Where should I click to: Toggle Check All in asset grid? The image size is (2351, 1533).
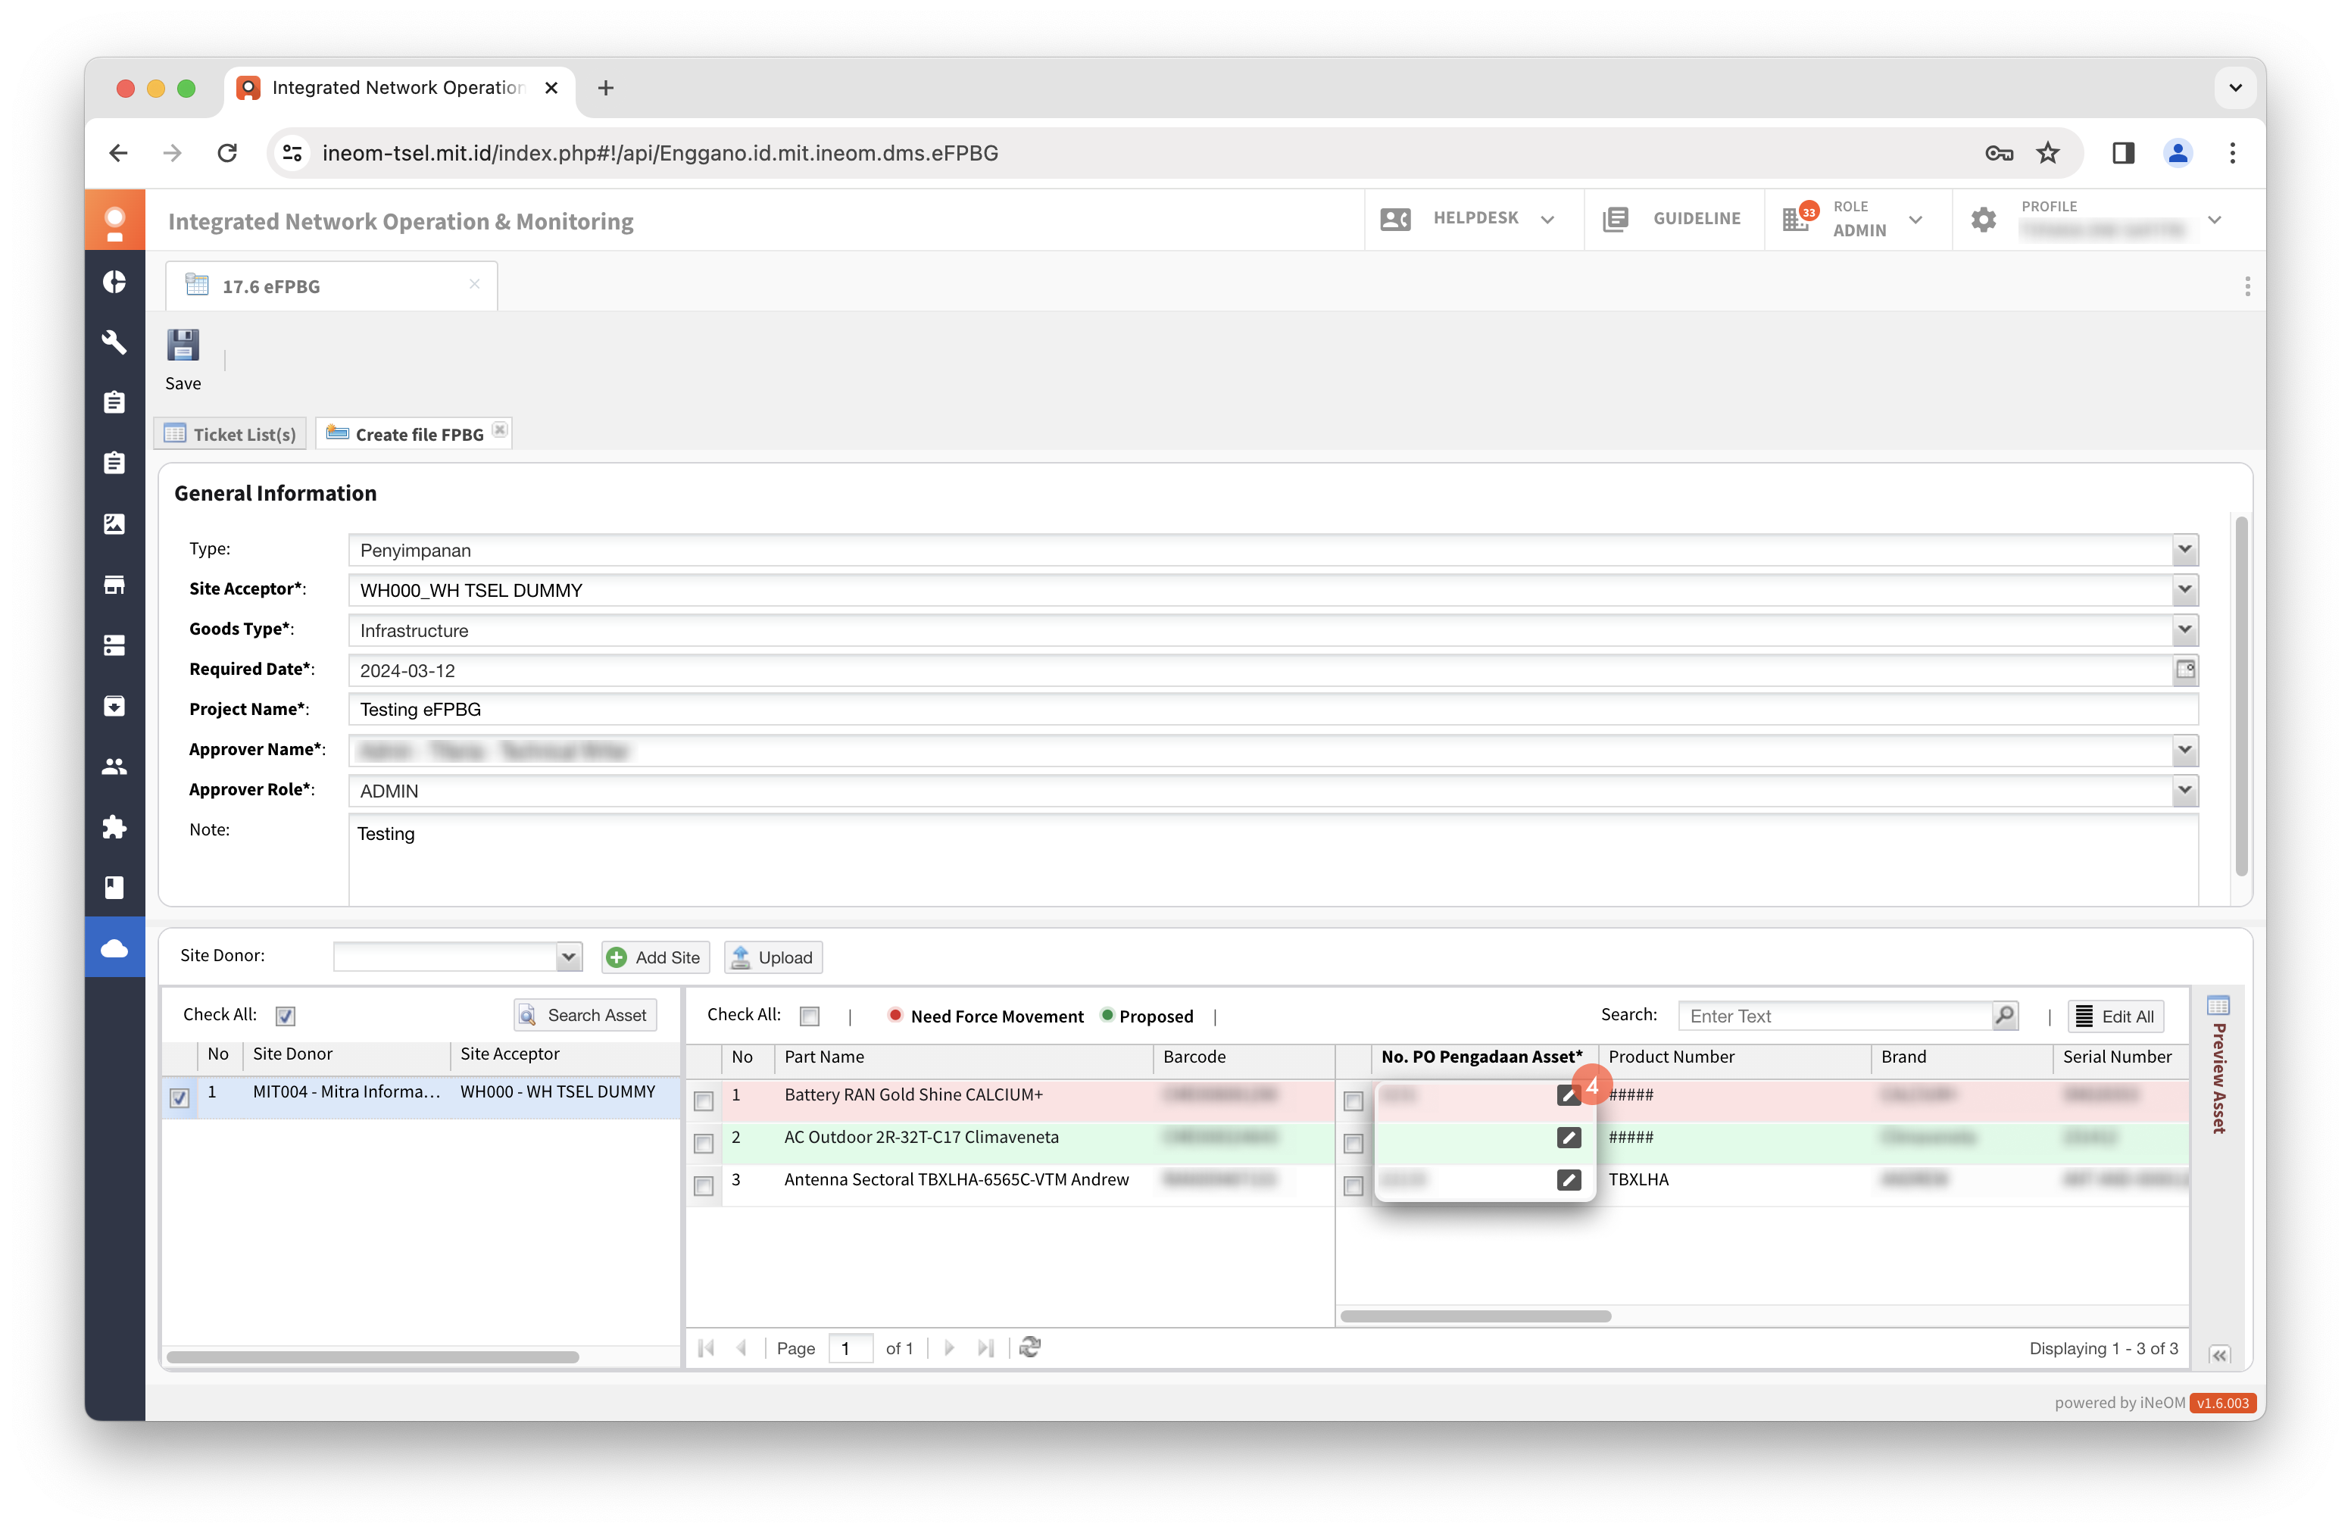point(809,1016)
